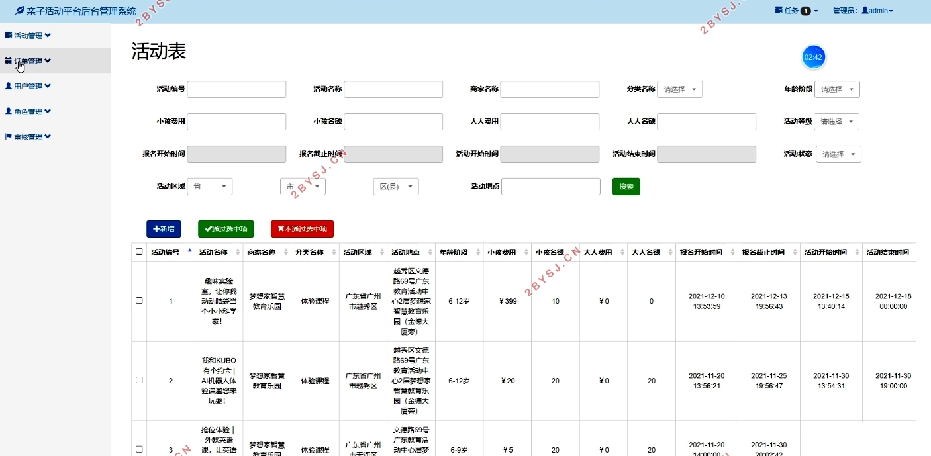Focus the 大人名额 input field
This screenshot has width=931, height=456.
click(707, 122)
